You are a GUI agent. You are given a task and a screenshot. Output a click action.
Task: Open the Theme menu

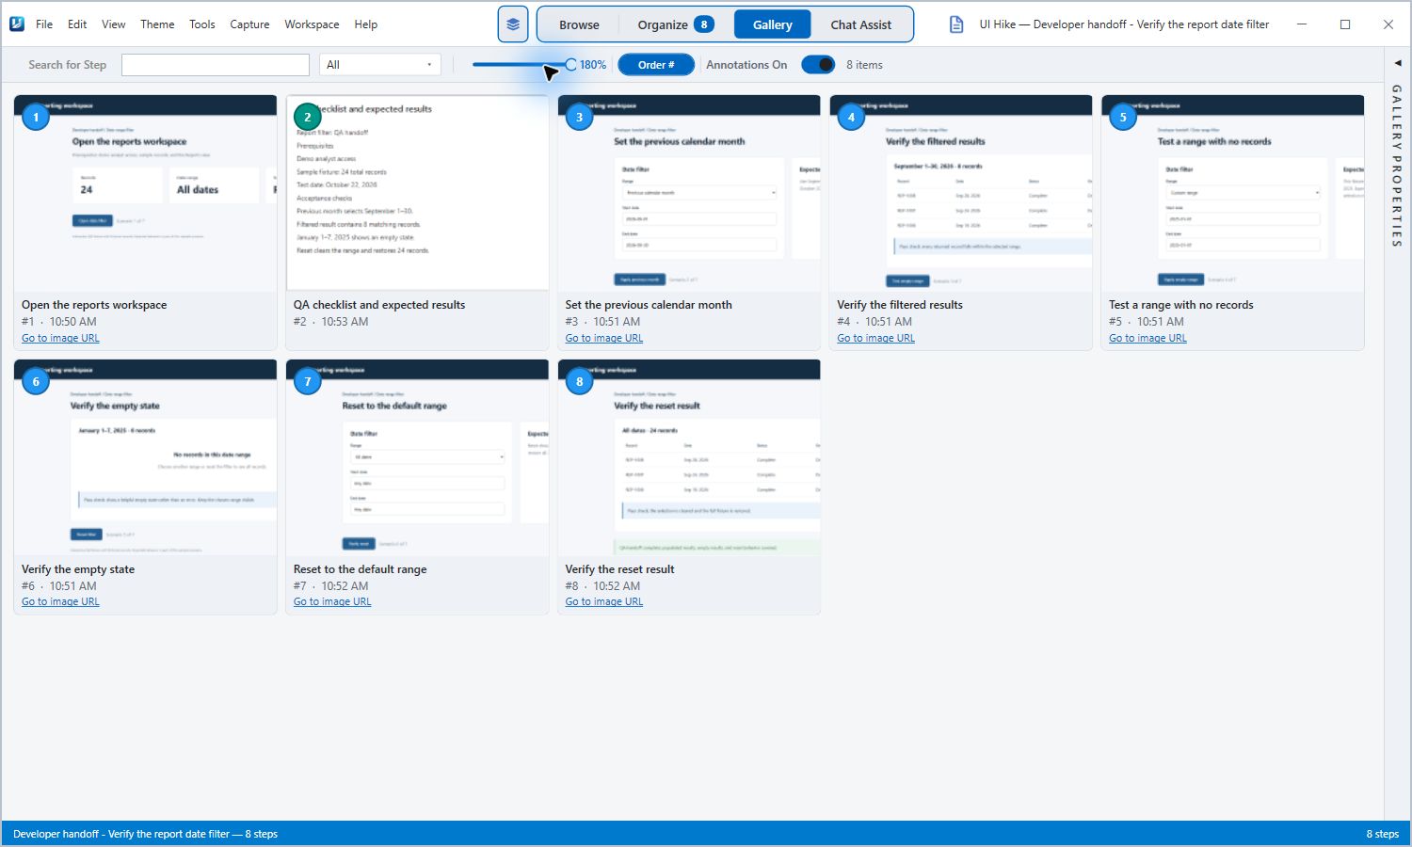[157, 24]
